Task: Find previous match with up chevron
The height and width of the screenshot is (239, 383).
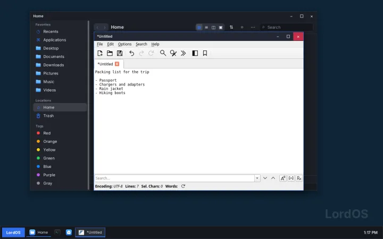Action: (273, 178)
